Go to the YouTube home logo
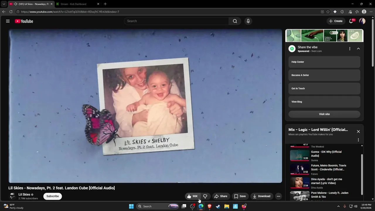This screenshot has height=211, width=375. point(24,21)
